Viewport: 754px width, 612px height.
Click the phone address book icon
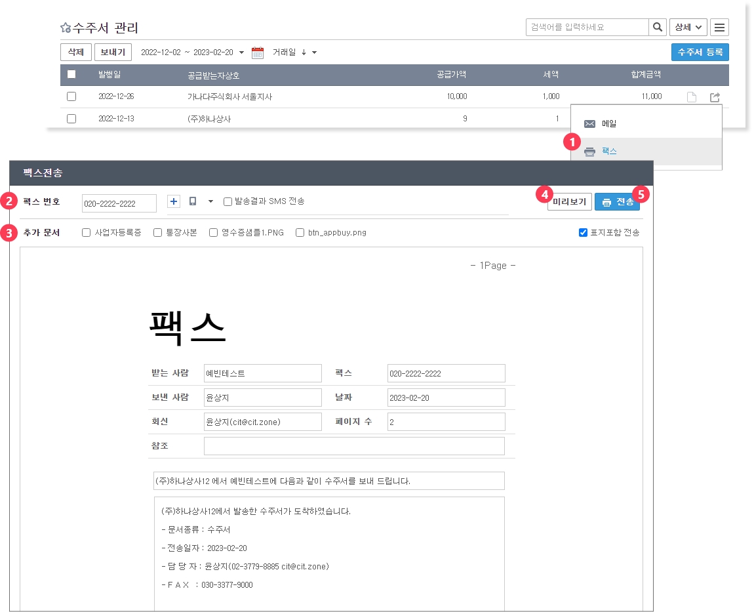pos(193,201)
